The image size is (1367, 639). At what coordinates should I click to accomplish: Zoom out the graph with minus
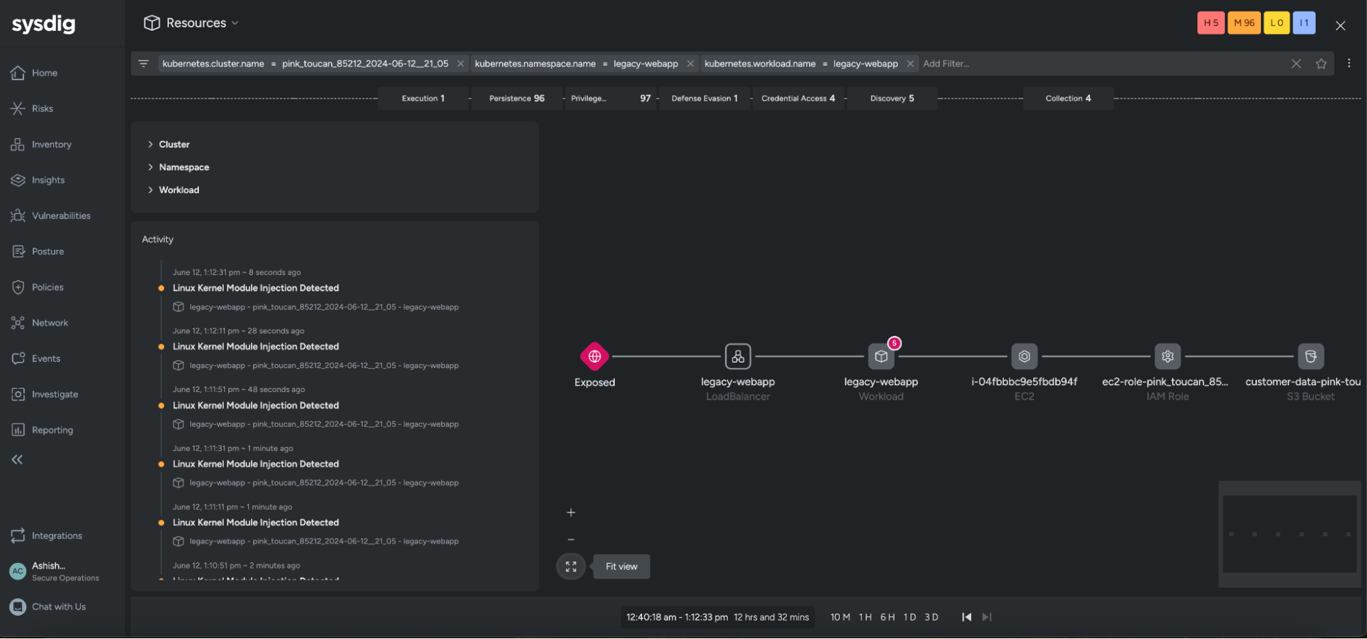[571, 539]
